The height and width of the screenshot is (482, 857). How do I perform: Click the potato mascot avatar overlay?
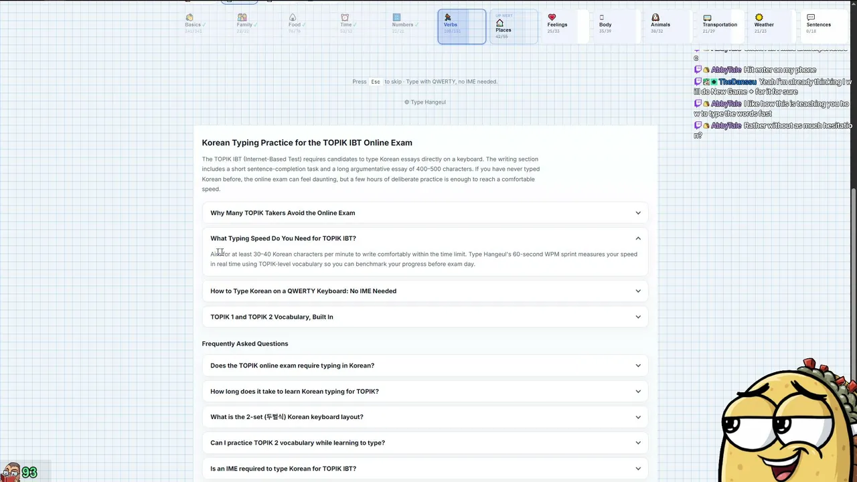(789, 420)
